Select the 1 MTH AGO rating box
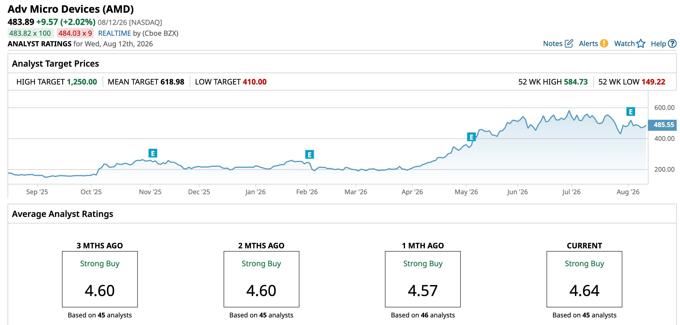This screenshot has height=325, width=680. tap(423, 279)
